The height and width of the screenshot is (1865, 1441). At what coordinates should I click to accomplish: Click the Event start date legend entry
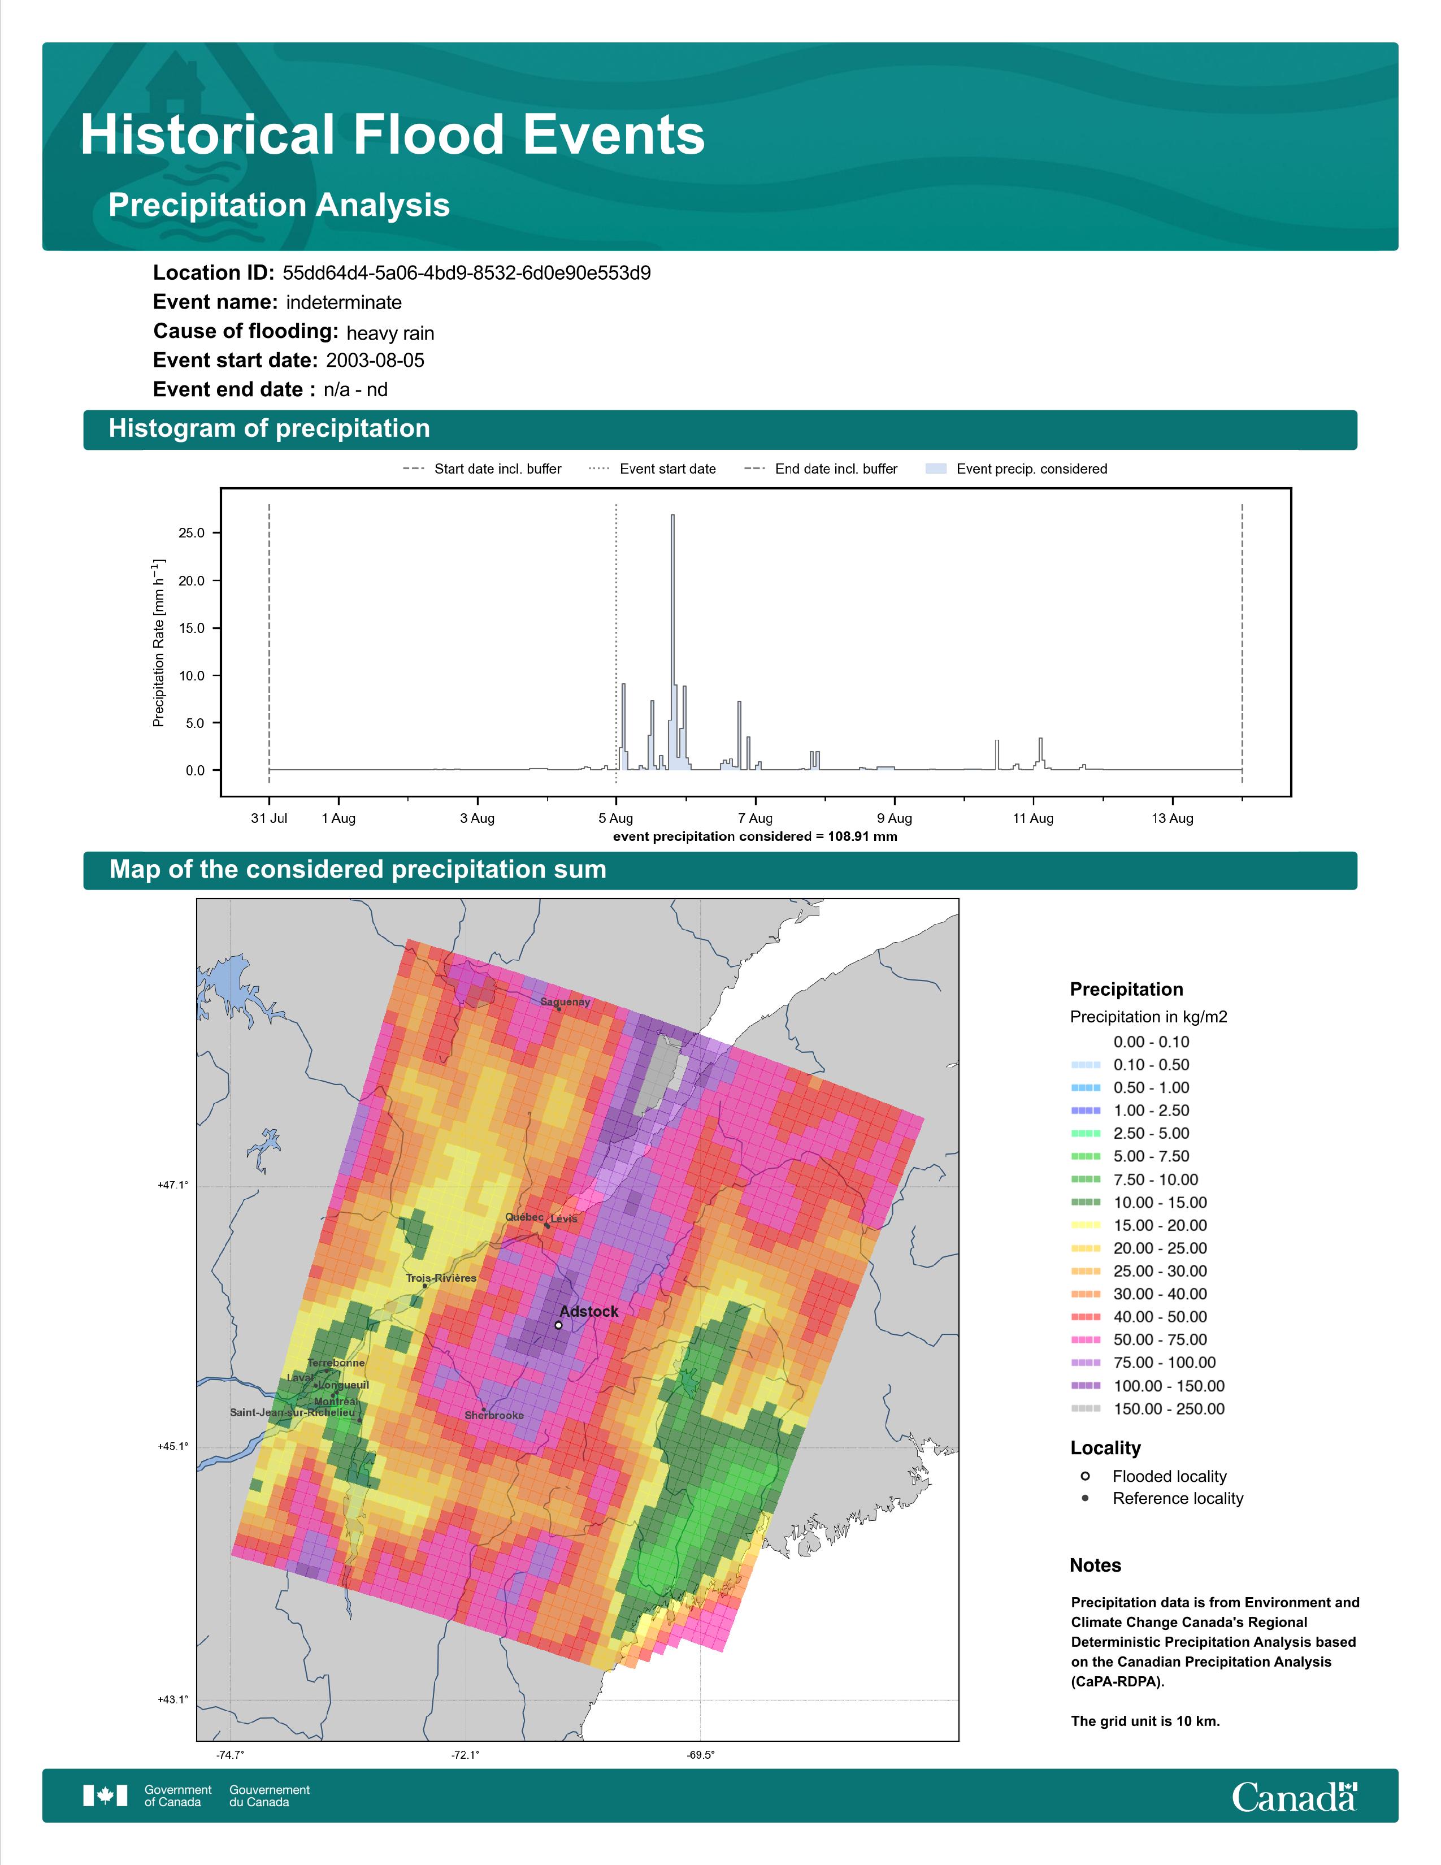tap(653, 469)
